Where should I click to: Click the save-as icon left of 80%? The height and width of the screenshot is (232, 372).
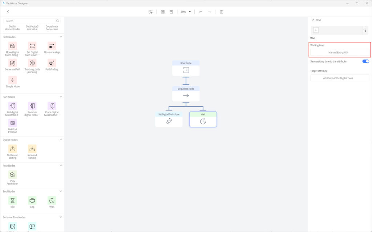click(171, 12)
